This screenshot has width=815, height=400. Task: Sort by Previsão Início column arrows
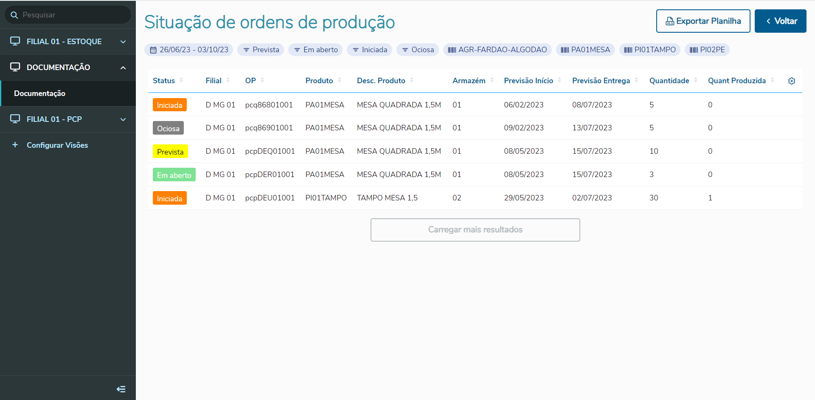point(559,80)
